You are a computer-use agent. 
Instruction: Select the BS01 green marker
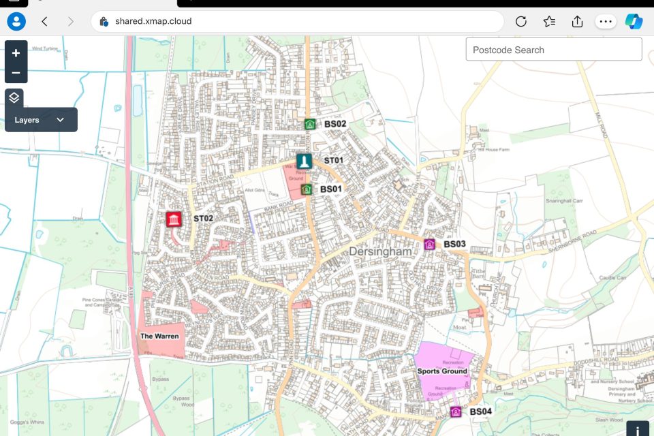[x=306, y=189]
